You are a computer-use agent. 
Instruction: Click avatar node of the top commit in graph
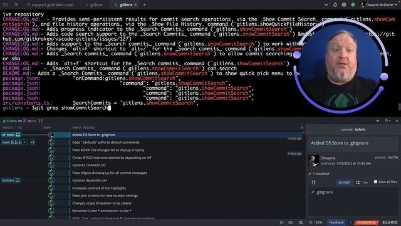(x=51, y=134)
